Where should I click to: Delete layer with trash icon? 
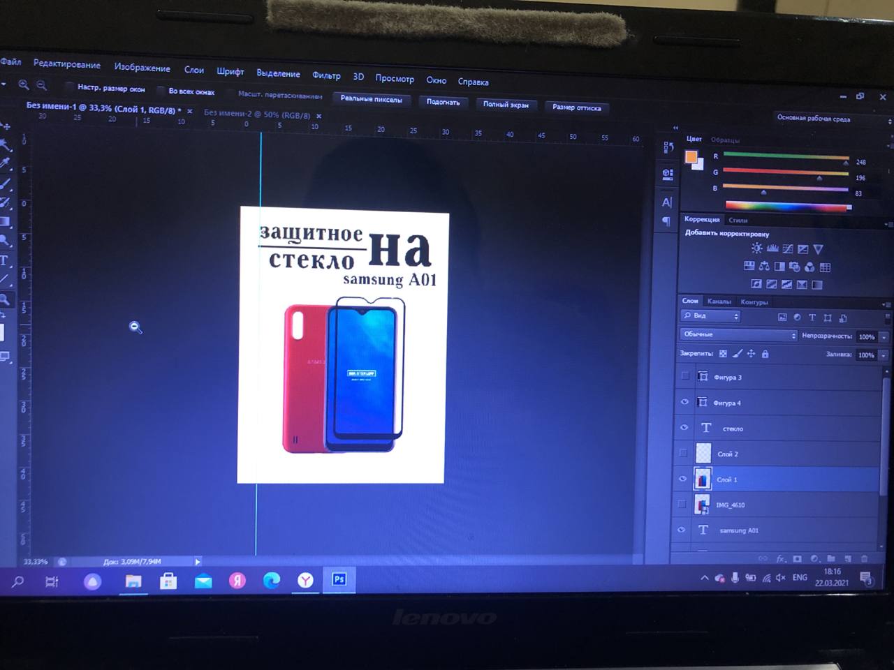pos(864,558)
